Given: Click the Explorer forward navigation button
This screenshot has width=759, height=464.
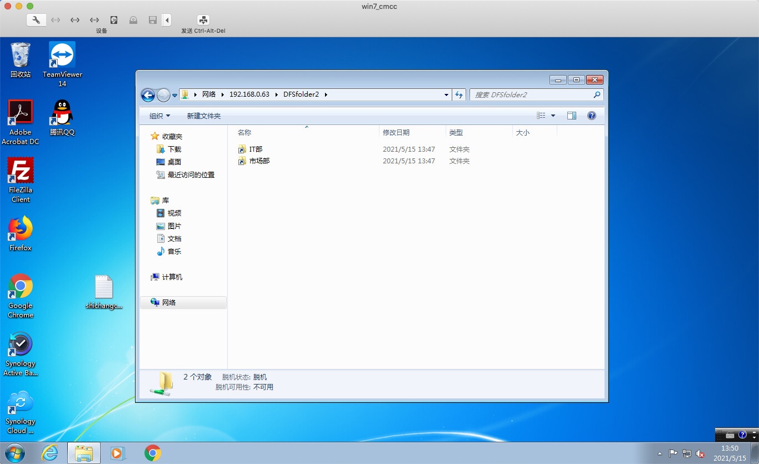Looking at the screenshot, I should tap(163, 95).
